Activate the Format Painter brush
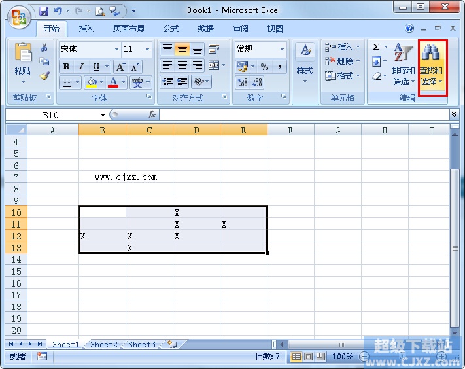Image resolution: width=465 pixels, height=369 pixels. pyautogui.click(x=44, y=76)
